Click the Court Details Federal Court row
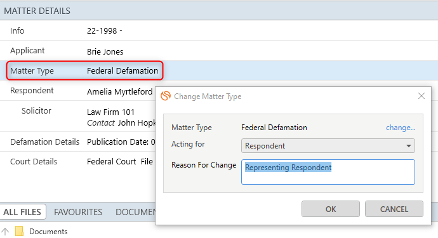 click(x=77, y=161)
